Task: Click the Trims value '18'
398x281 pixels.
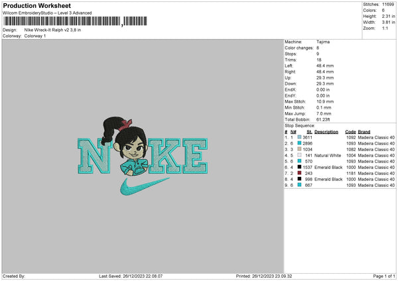Action: coord(319,60)
